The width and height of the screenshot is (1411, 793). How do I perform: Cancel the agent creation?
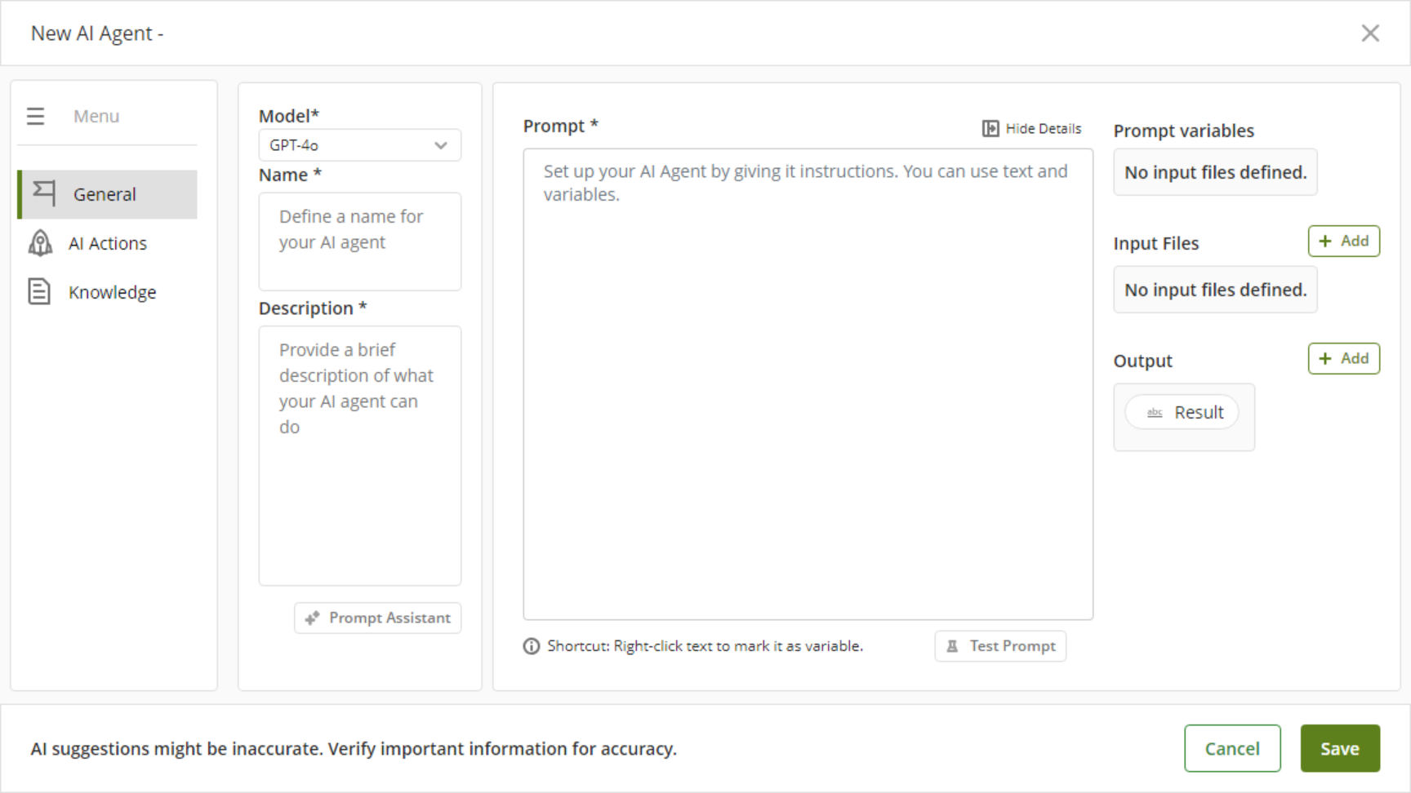(1231, 748)
